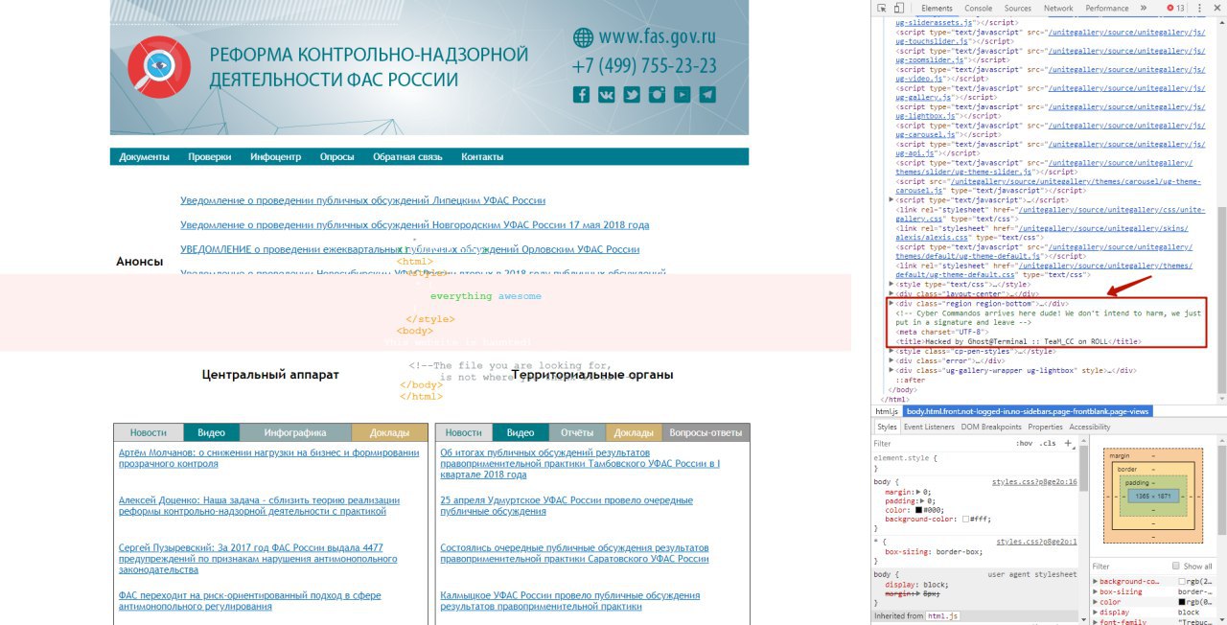Expand the computed display property

coord(1095,613)
